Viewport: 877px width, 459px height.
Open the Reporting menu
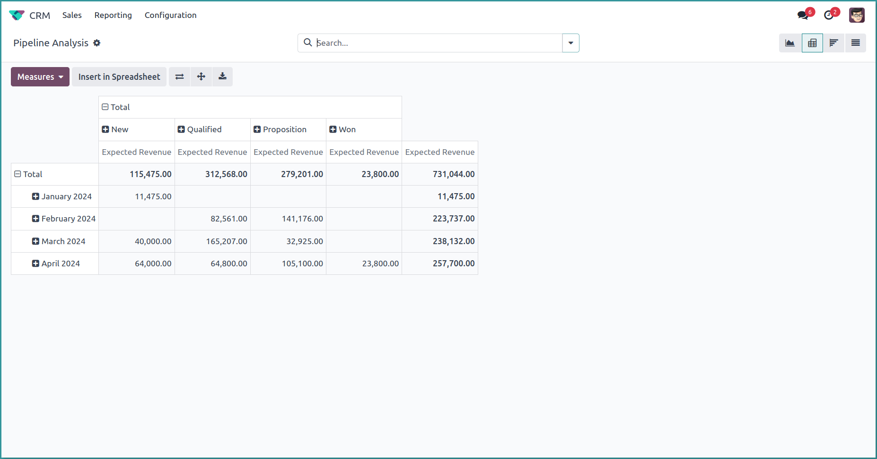click(x=113, y=15)
